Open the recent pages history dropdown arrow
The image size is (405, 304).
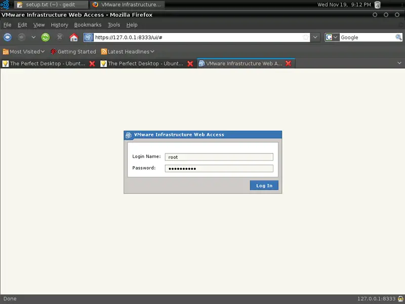[x=33, y=37]
